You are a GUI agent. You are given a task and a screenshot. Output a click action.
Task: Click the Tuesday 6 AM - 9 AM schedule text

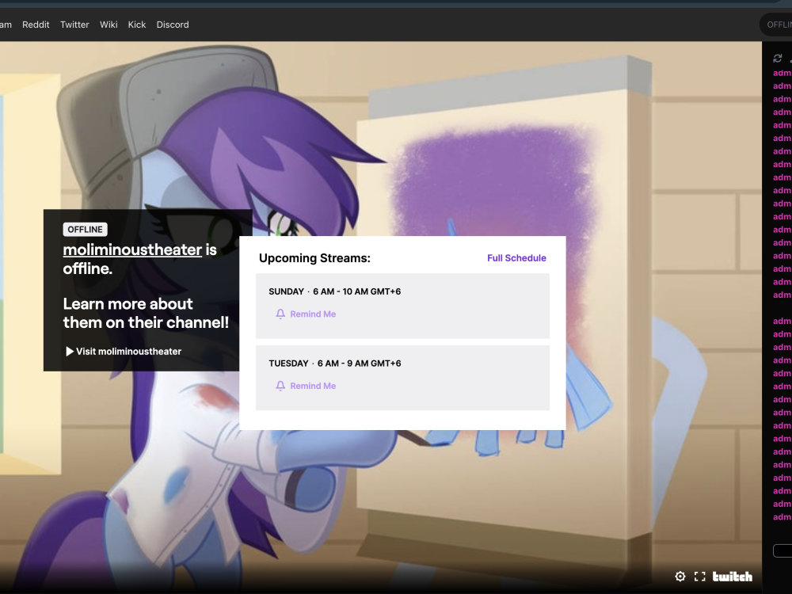tap(335, 364)
